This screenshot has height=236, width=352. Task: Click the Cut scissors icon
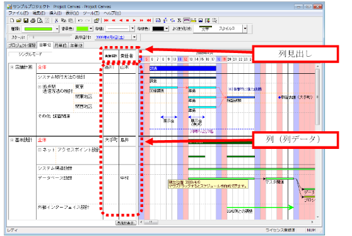[x=56, y=20]
